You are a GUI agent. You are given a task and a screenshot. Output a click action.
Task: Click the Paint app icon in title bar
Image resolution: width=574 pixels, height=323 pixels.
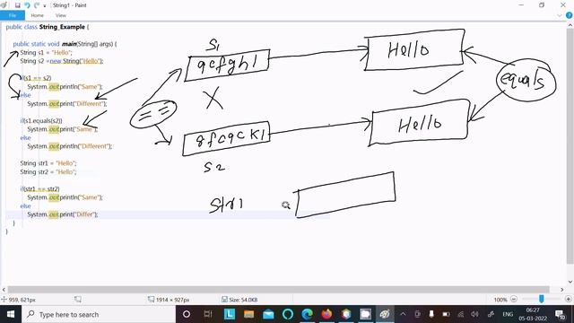(x=4, y=5)
